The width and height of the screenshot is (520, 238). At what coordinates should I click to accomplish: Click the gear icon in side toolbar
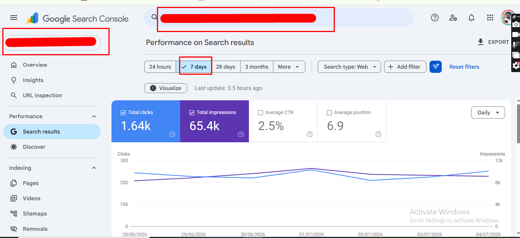click(516, 66)
